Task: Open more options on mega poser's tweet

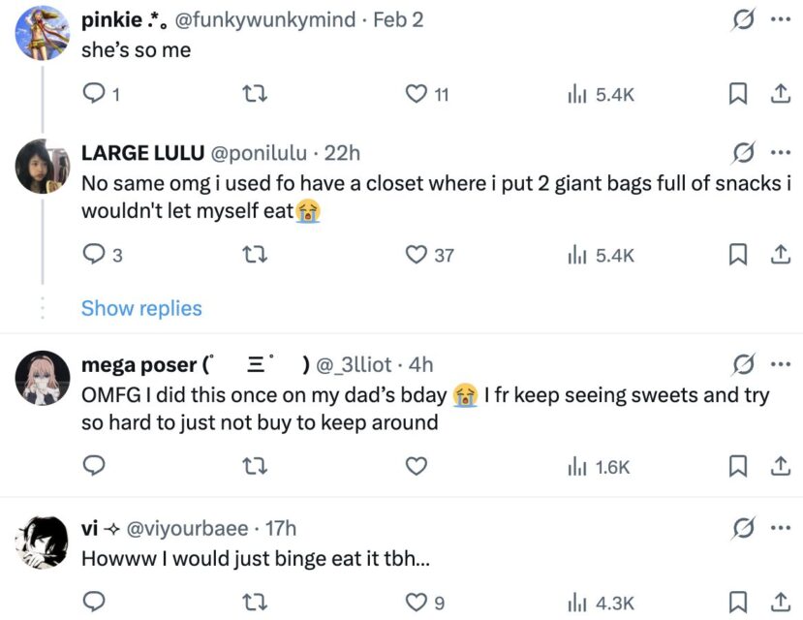Action: 780,364
